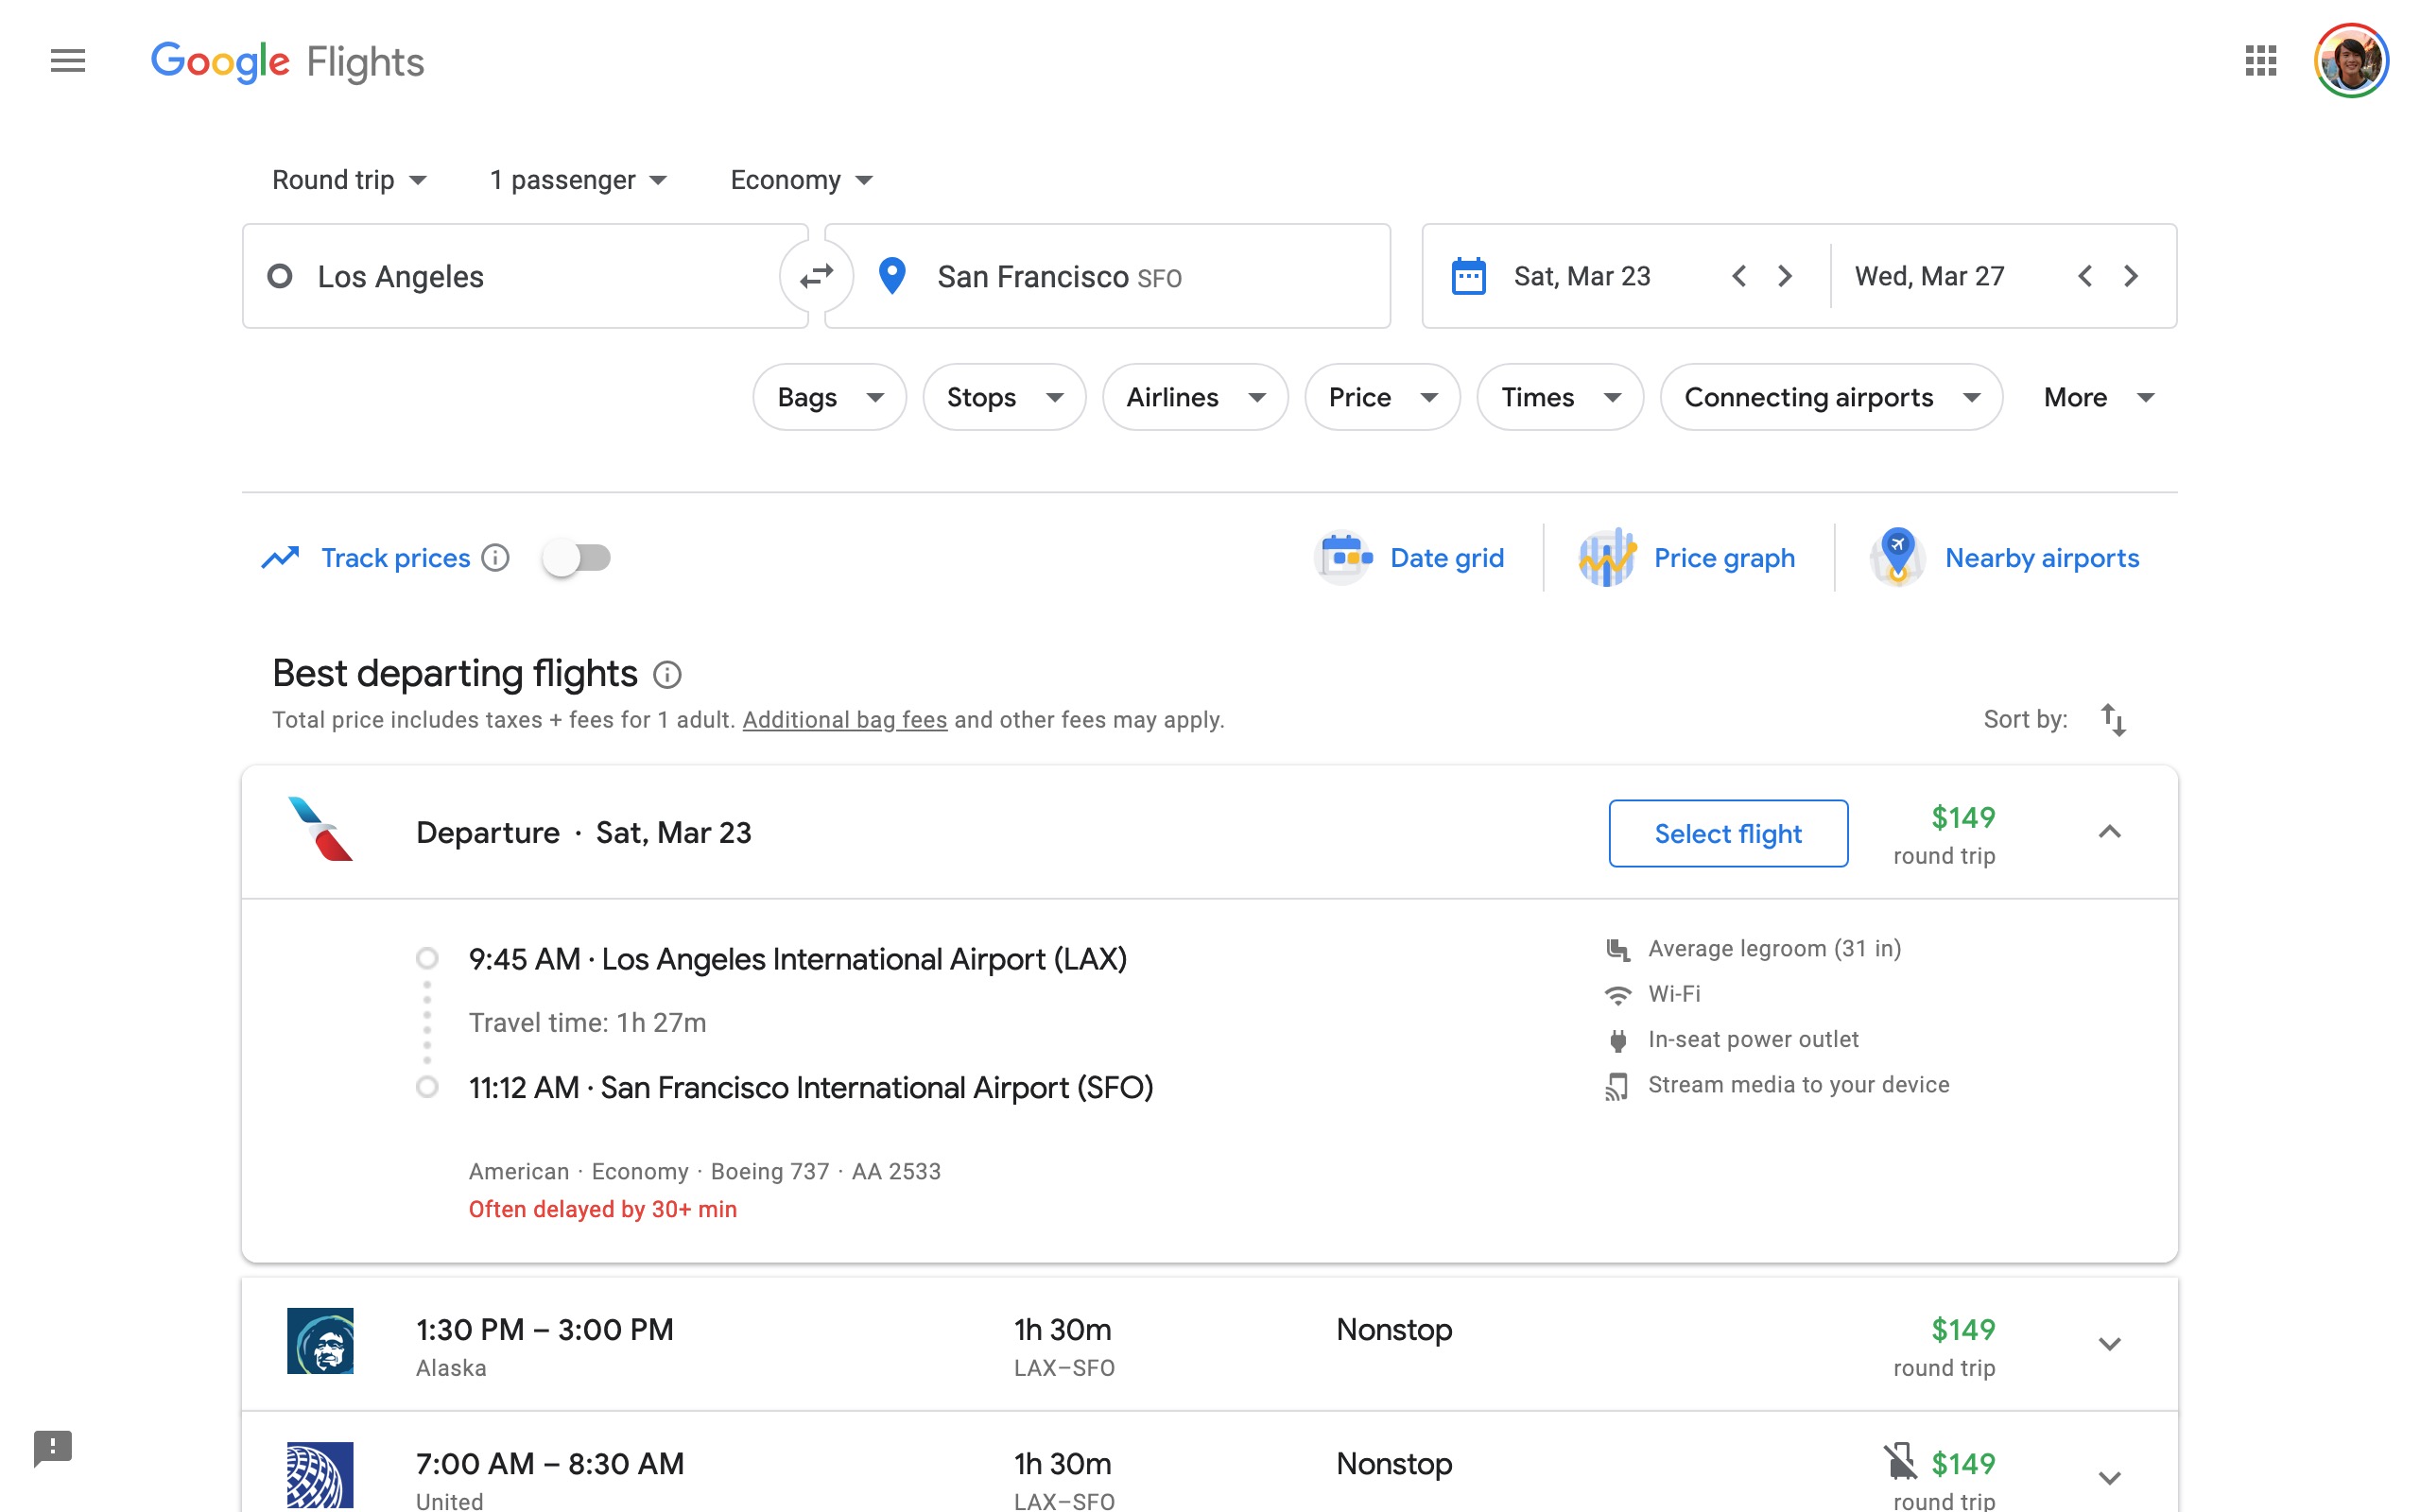Viewport: 2420px width, 1512px height.
Task: Open the Date grid view
Action: coord(1412,558)
